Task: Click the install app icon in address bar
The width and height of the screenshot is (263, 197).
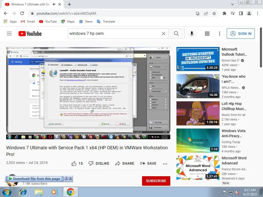Action: click(198, 13)
